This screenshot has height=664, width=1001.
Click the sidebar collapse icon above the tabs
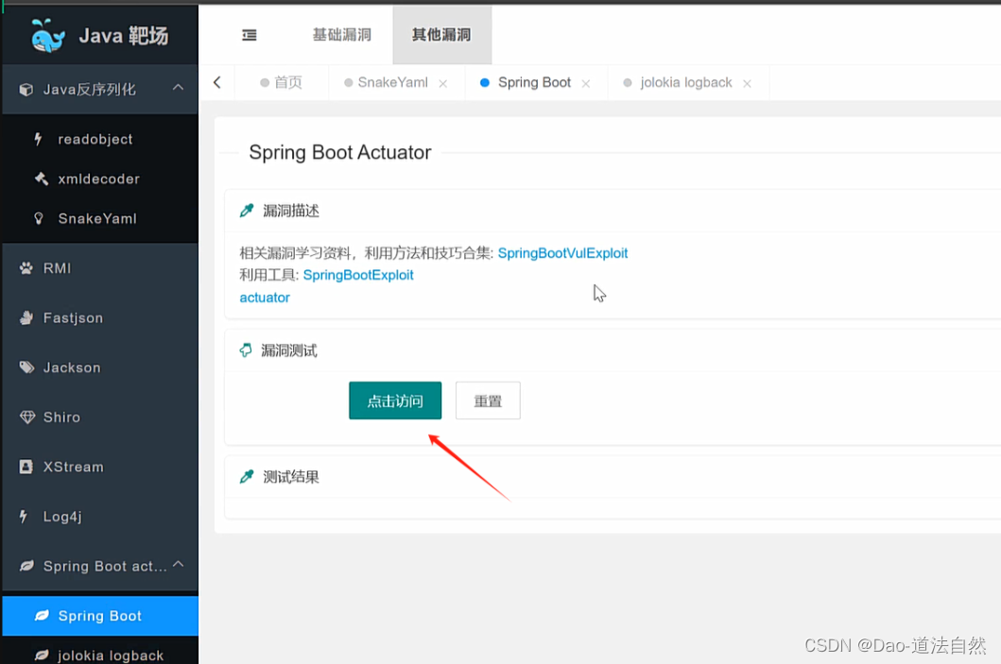pos(249,34)
